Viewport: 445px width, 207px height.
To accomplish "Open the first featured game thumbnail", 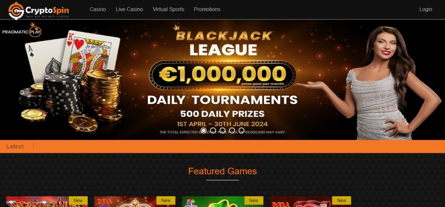I will pos(47,202).
